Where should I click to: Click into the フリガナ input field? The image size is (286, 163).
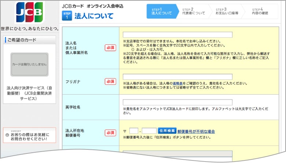click(x=177, y=77)
